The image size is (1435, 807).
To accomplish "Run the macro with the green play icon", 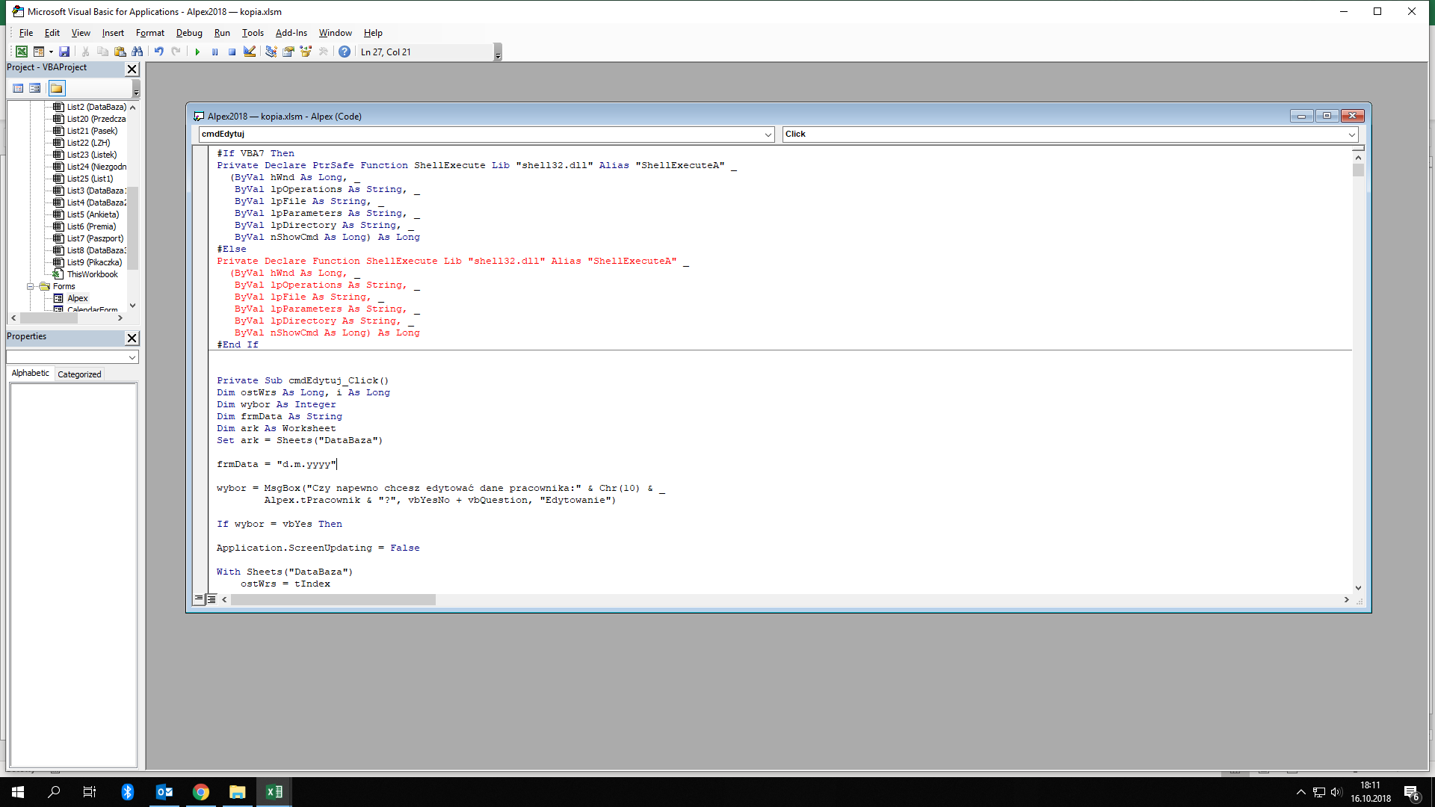I will [197, 52].
